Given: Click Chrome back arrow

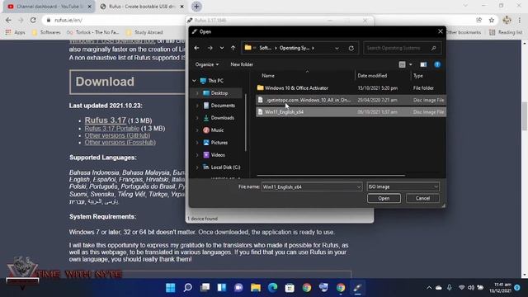Looking at the screenshot, I should point(8,20).
